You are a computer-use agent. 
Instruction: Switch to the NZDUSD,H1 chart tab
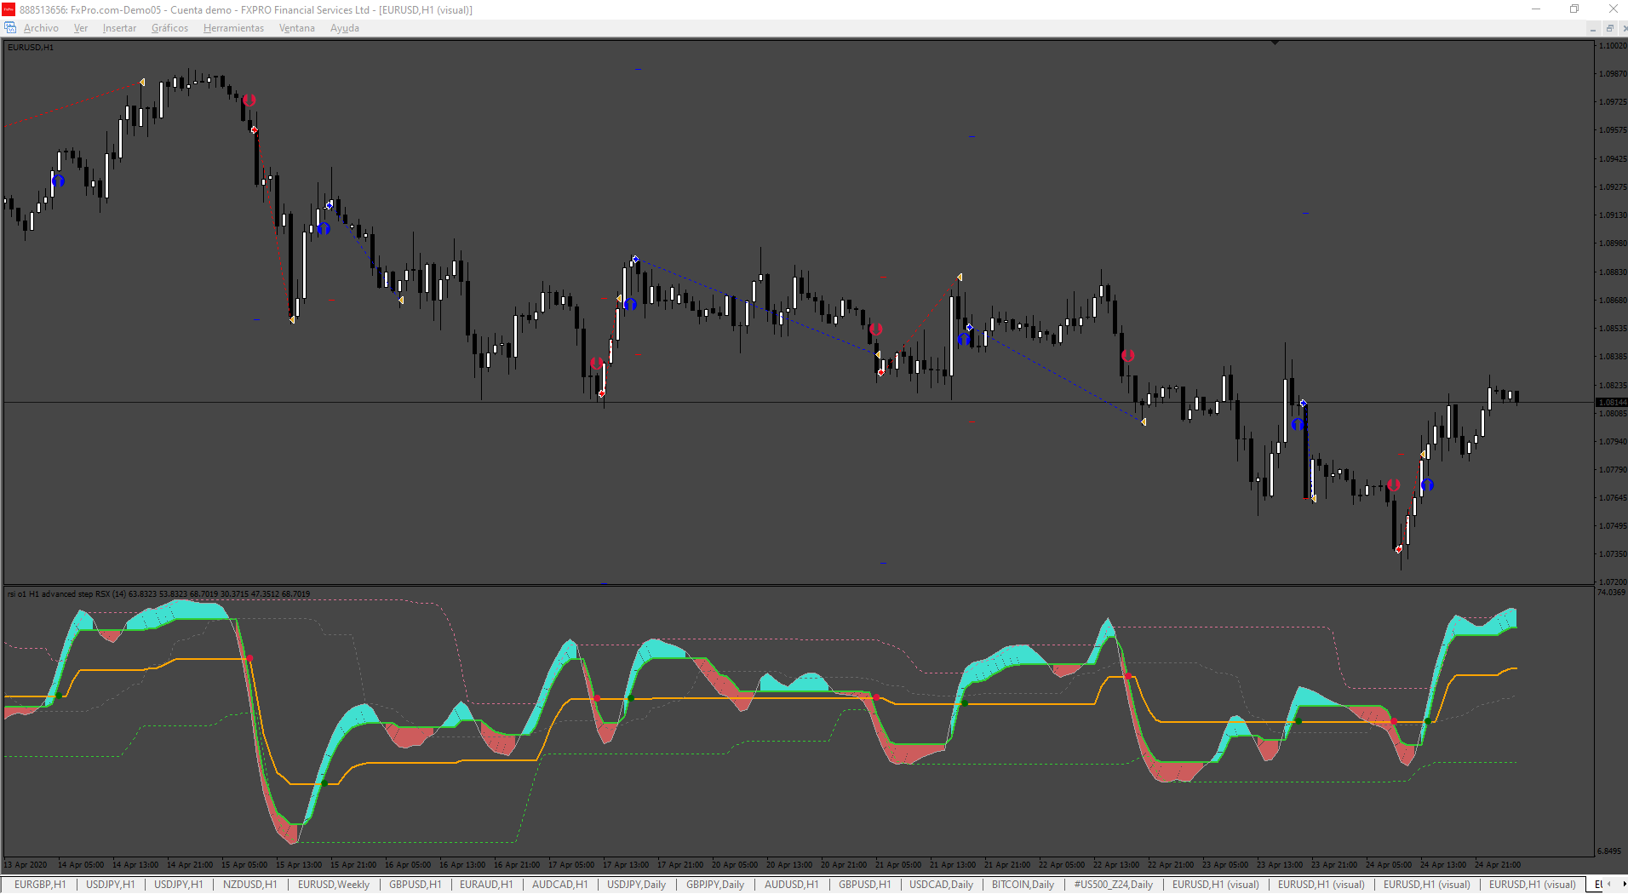click(x=250, y=885)
